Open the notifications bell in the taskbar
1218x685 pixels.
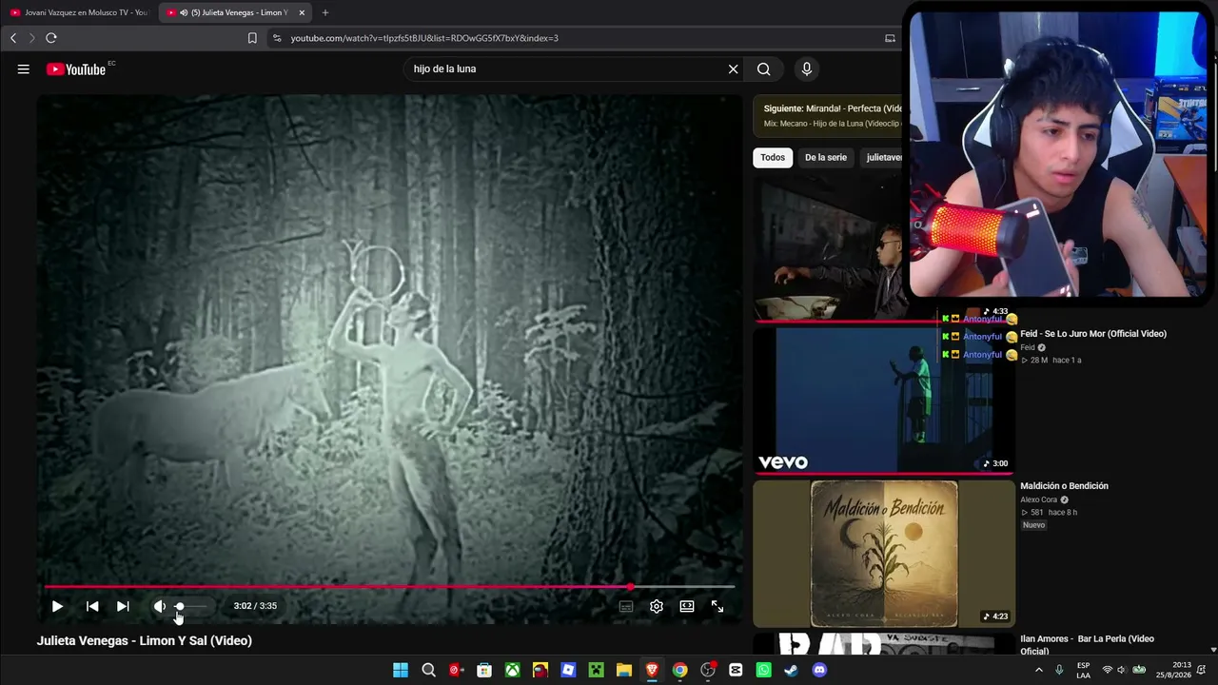pos(1202,670)
